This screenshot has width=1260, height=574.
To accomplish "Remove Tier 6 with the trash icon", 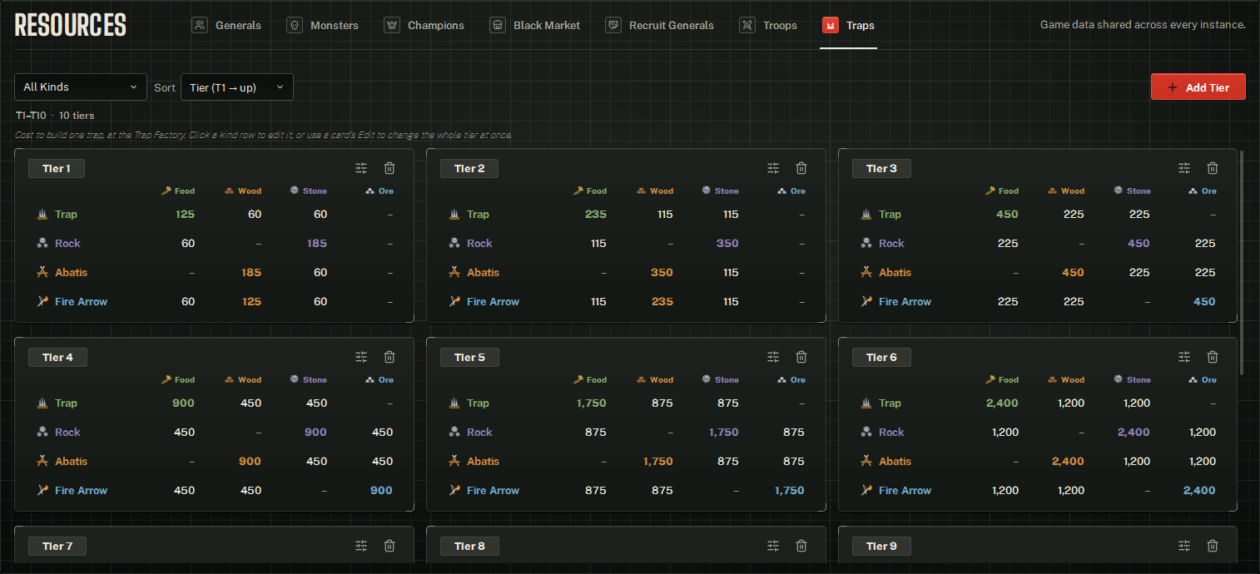I will pos(1213,357).
